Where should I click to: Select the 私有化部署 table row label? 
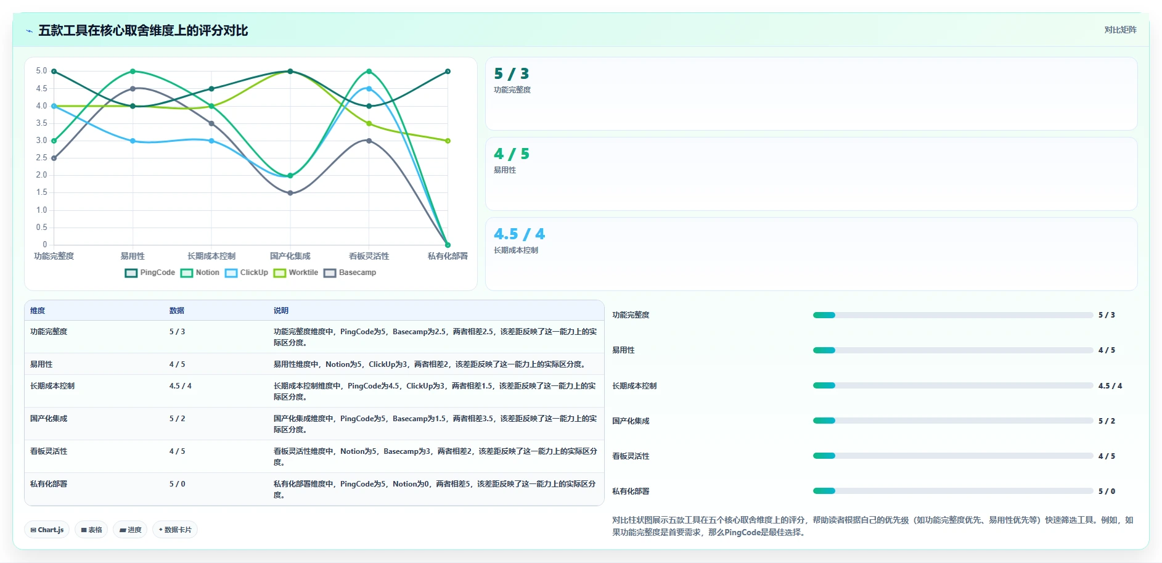[x=49, y=484]
